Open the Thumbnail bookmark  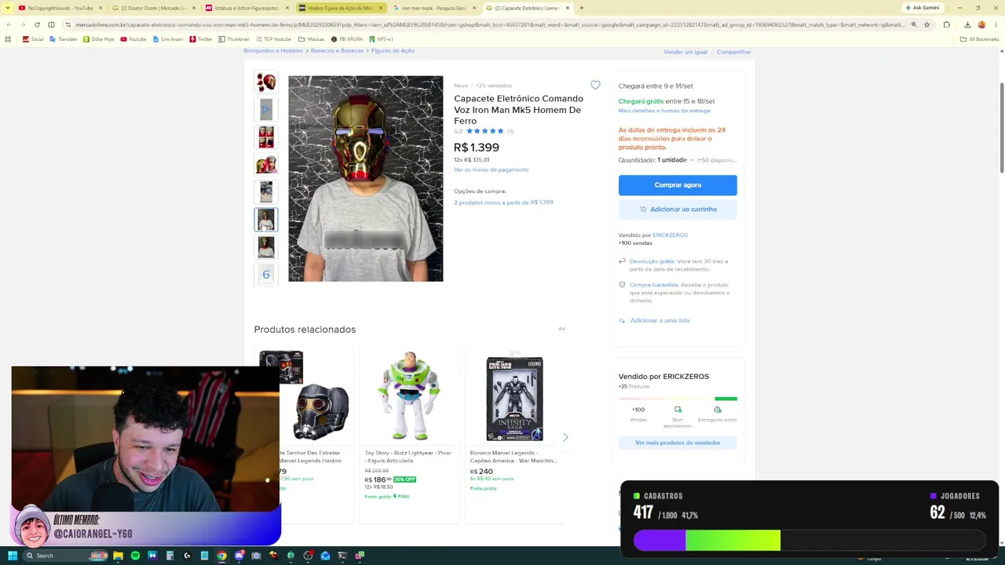point(234,38)
